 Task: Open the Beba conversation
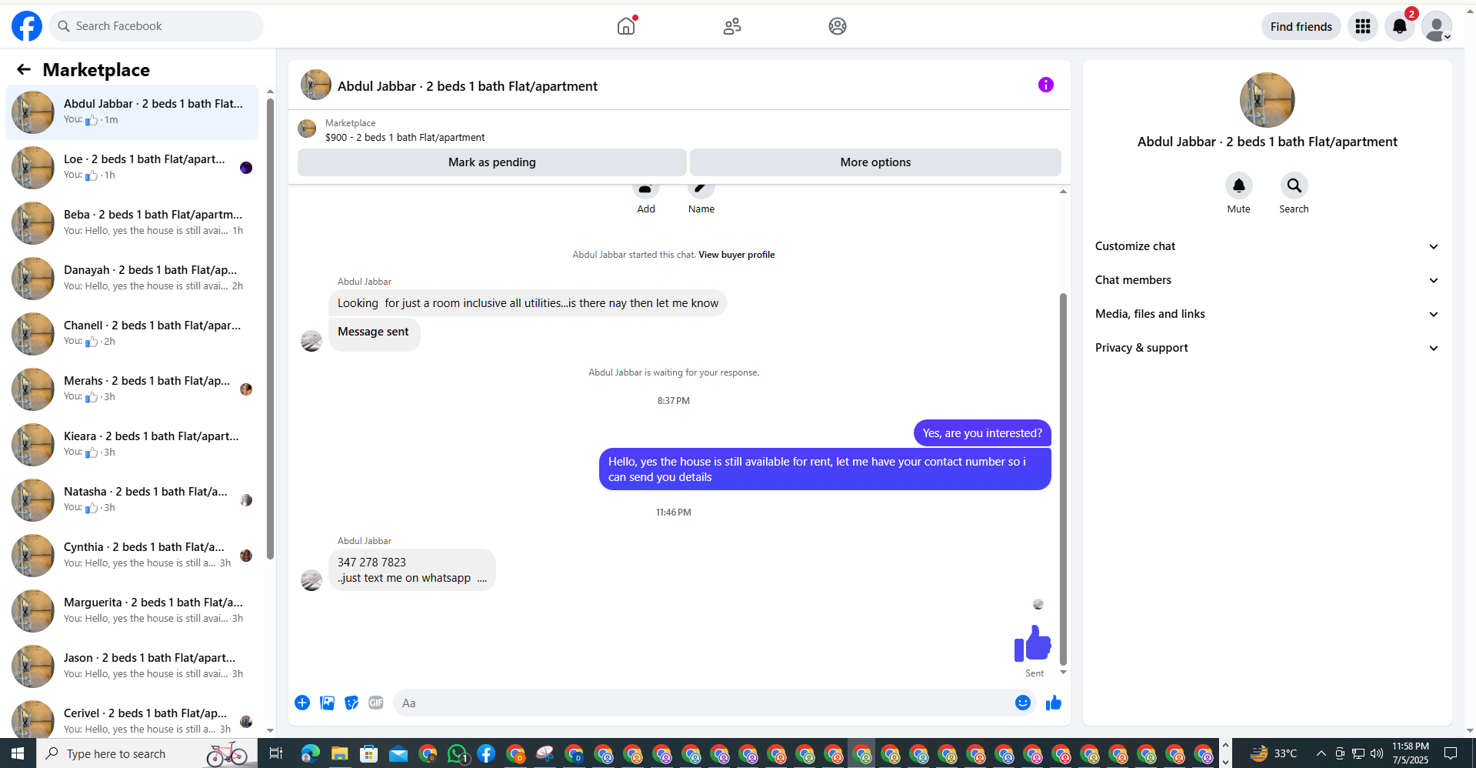132,223
